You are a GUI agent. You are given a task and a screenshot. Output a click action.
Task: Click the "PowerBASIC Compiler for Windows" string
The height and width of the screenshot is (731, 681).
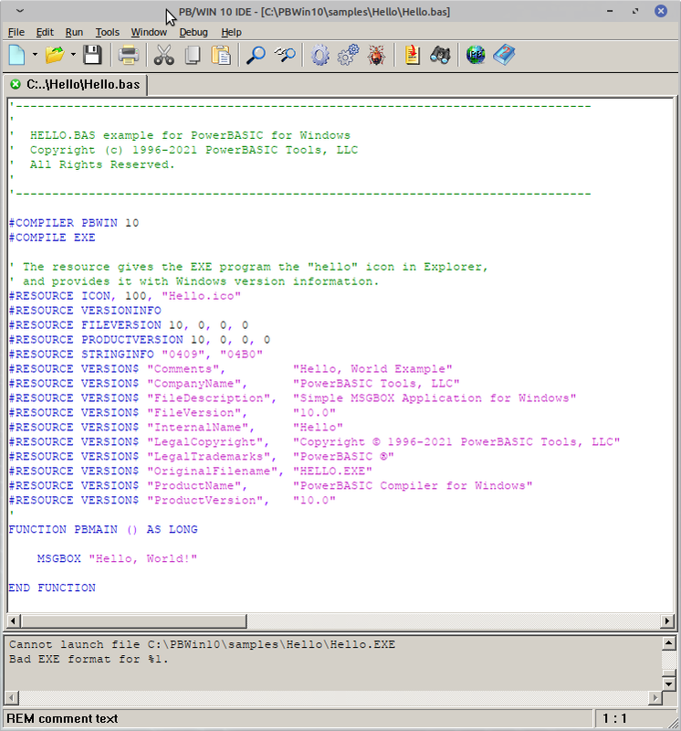point(413,485)
